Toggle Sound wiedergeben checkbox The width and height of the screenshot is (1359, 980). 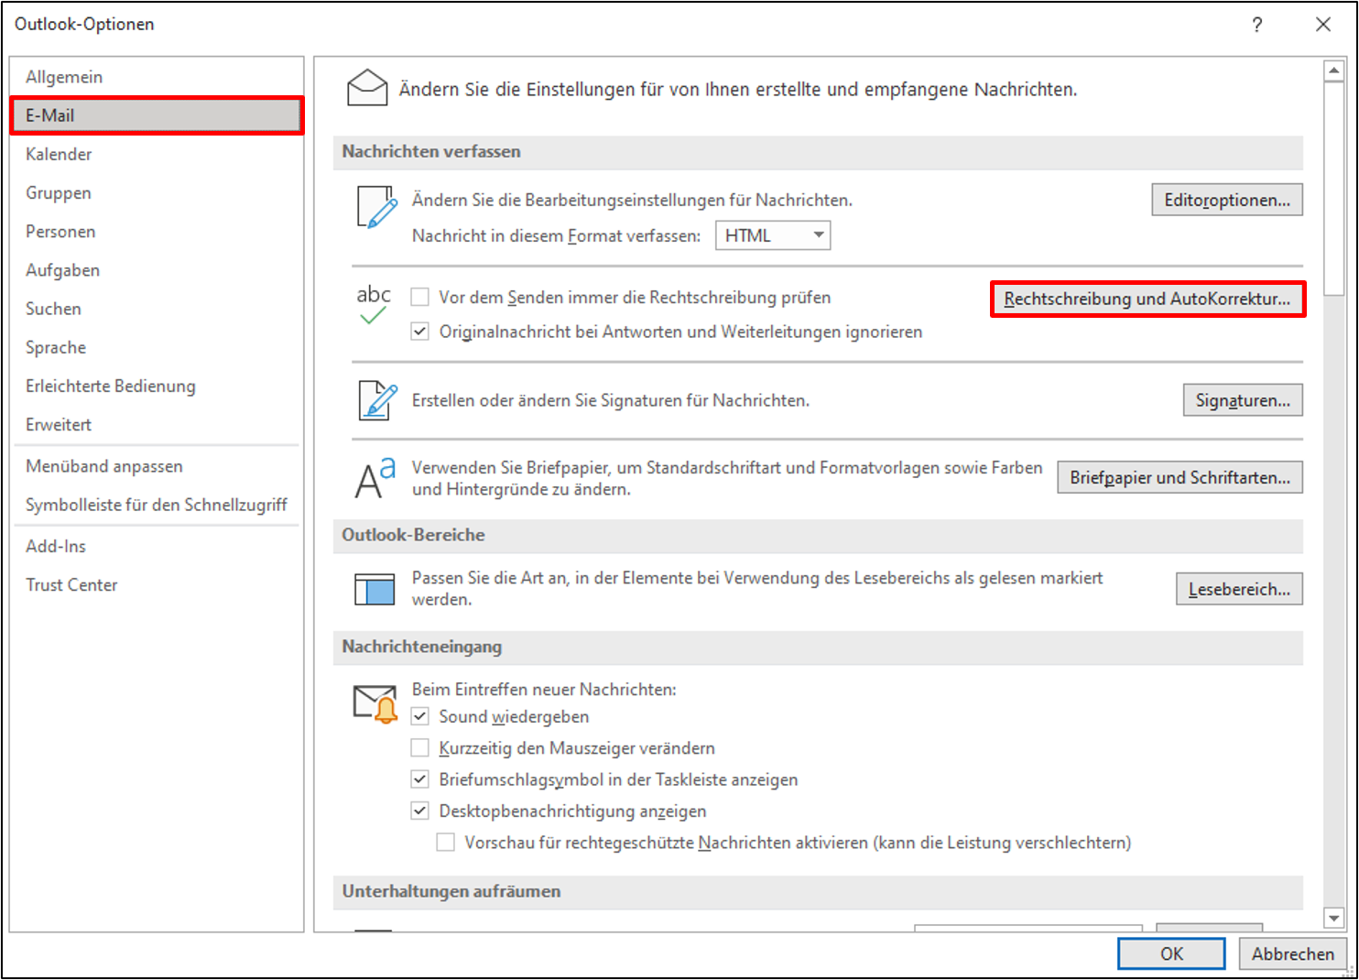[x=420, y=716]
